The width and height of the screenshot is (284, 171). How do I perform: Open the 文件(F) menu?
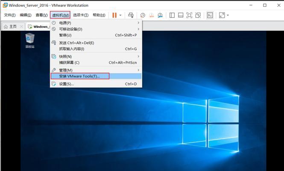pyautogui.click(x=10, y=15)
